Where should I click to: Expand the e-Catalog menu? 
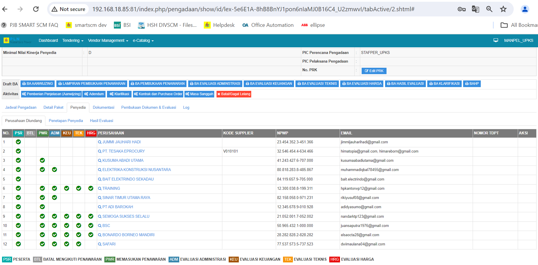(143, 40)
